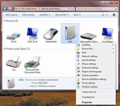120x106 pixels.
Task: Click the search magnifier icon
Action: coord(116,9)
